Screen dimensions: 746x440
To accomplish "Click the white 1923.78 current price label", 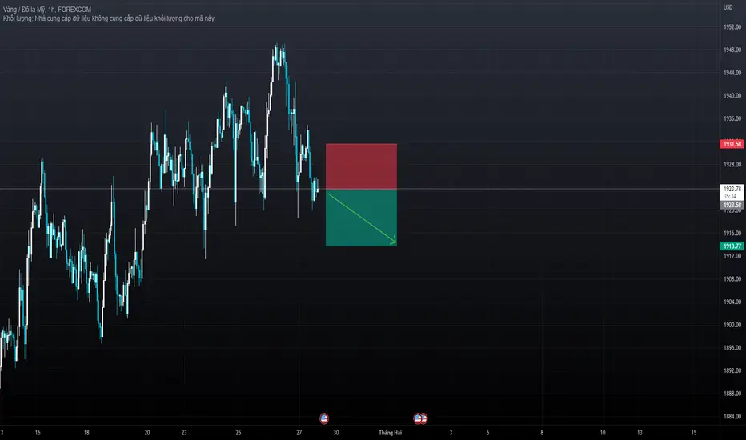I will pyautogui.click(x=732, y=189).
